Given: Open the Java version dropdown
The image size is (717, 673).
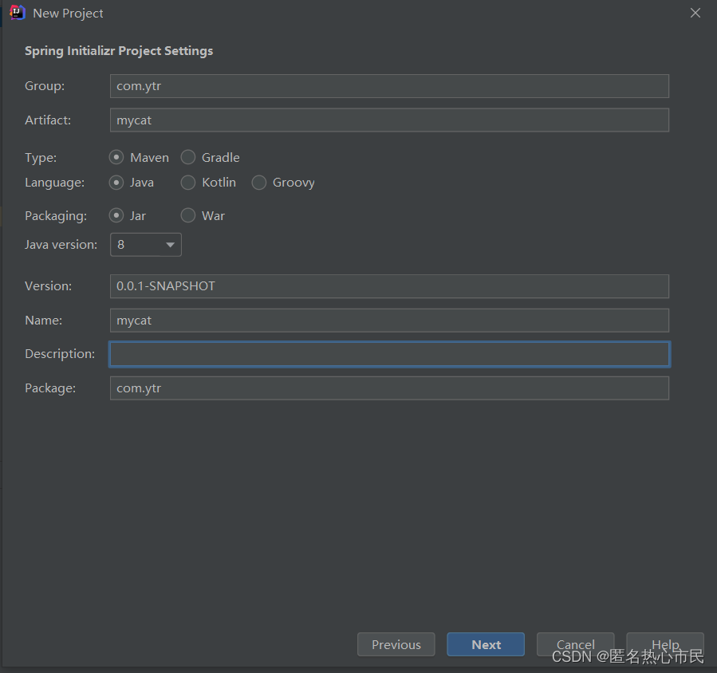Looking at the screenshot, I should click(146, 245).
